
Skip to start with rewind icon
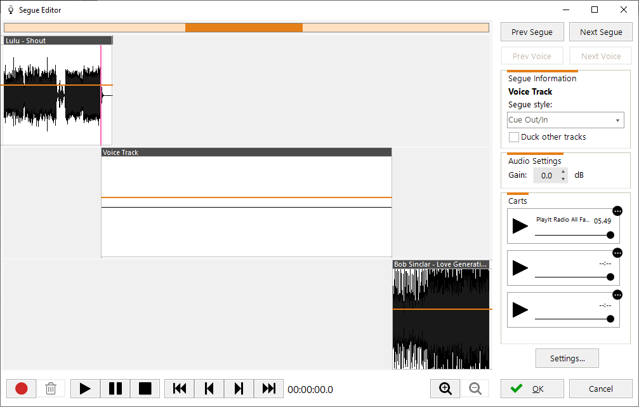click(180, 389)
